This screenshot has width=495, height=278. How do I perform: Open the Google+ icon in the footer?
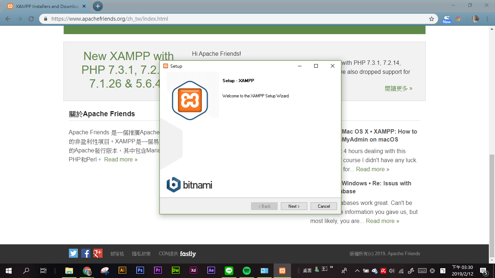[x=98, y=253]
